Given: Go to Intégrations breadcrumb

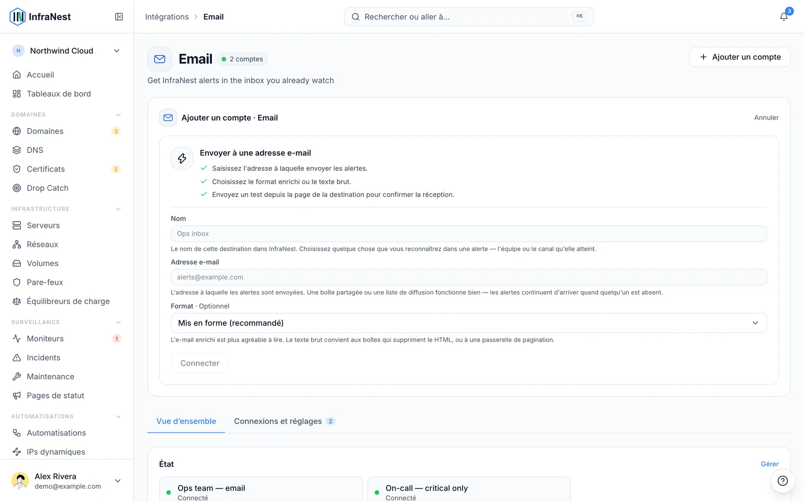Looking at the screenshot, I should (167, 17).
